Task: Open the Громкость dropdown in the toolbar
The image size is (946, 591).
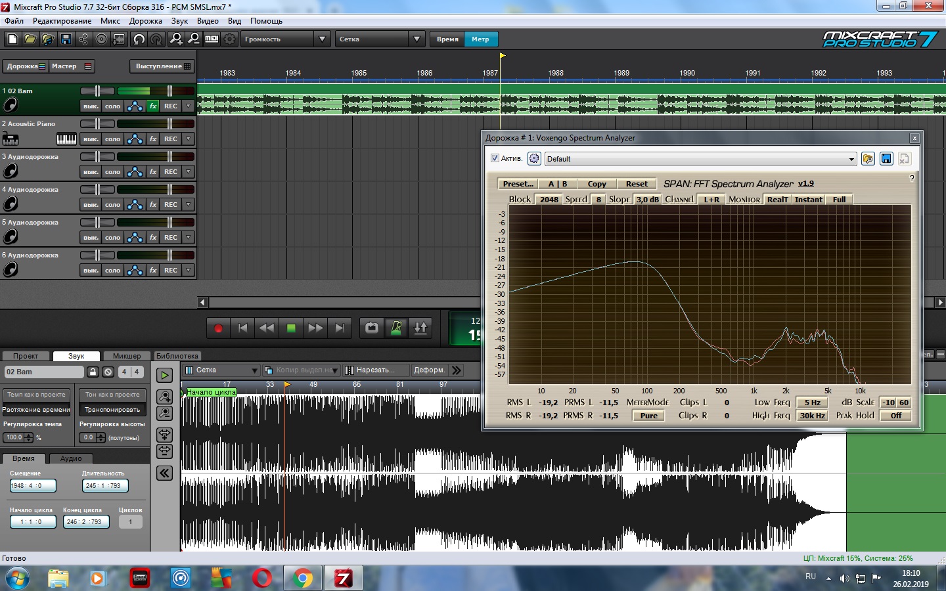Action: (x=322, y=39)
